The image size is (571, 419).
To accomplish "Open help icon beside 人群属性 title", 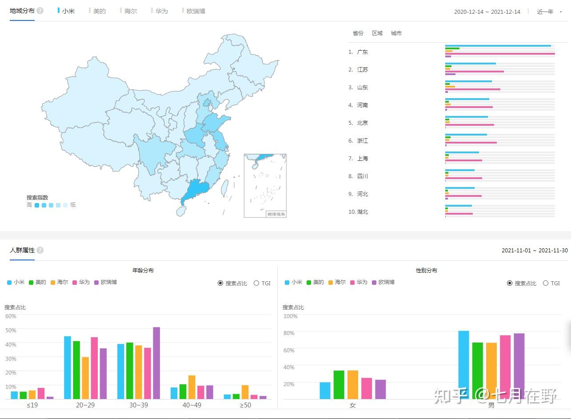I will tap(40, 250).
